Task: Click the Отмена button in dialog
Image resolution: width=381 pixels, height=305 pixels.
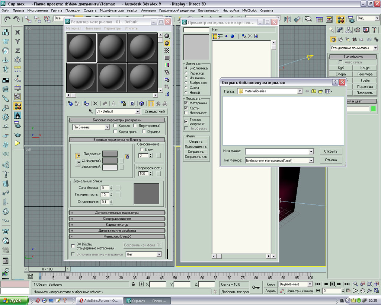Action: tap(330, 160)
